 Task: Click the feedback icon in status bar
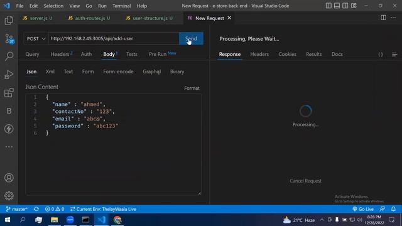click(383, 209)
